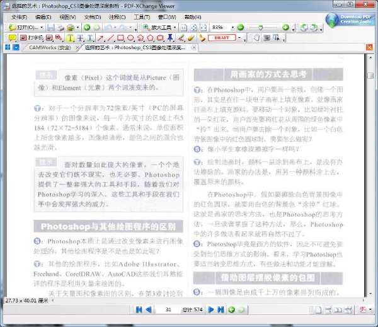Click the page number field showing 31
This screenshot has width=378, height=327.
168,309
